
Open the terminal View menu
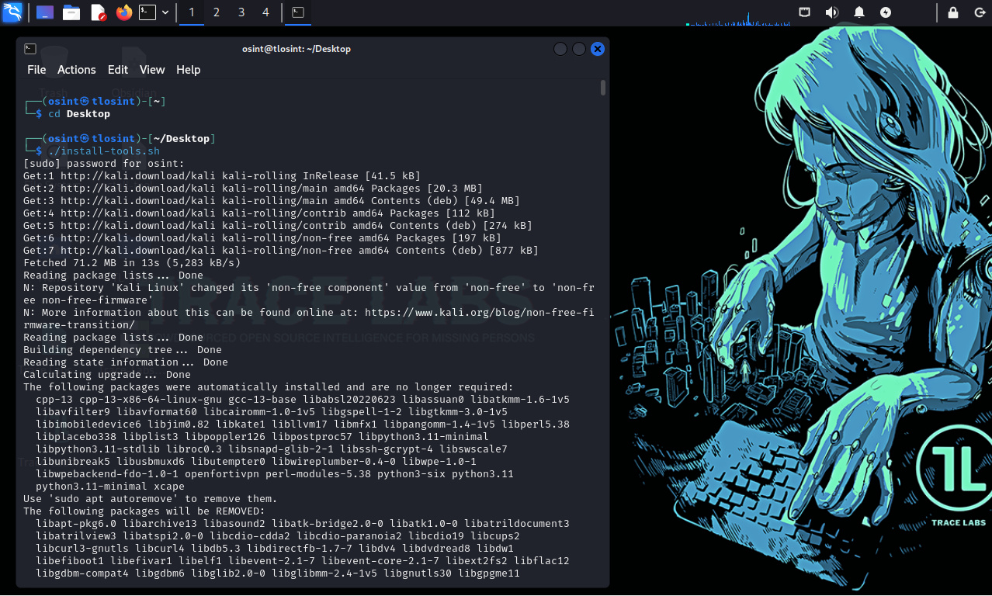152,70
